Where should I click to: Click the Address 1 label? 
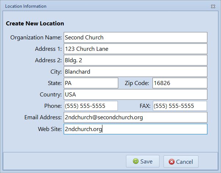[x=48, y=49]
